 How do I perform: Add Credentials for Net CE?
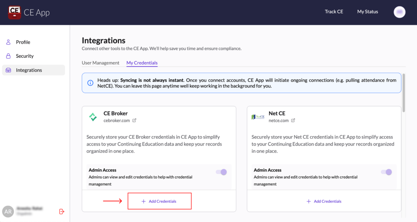click(x=324, y=201)
